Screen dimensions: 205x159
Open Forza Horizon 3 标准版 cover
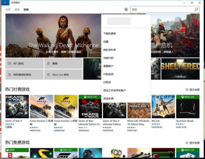(x=42, y=107)
